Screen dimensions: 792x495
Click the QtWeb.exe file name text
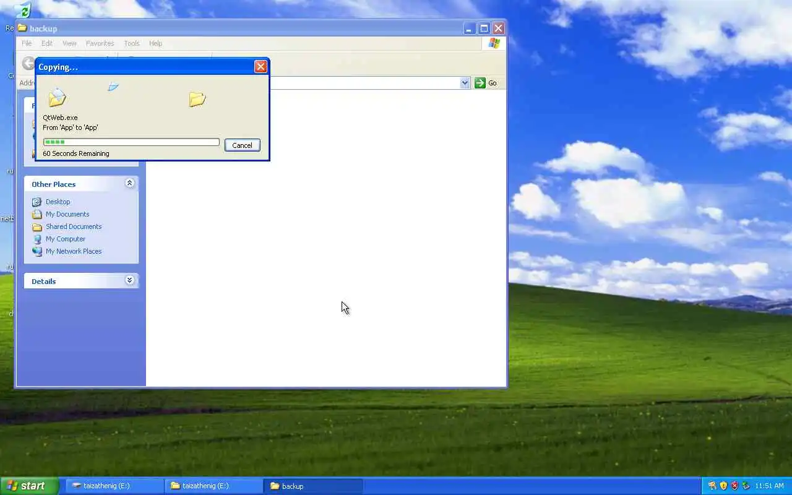(60, 118)
